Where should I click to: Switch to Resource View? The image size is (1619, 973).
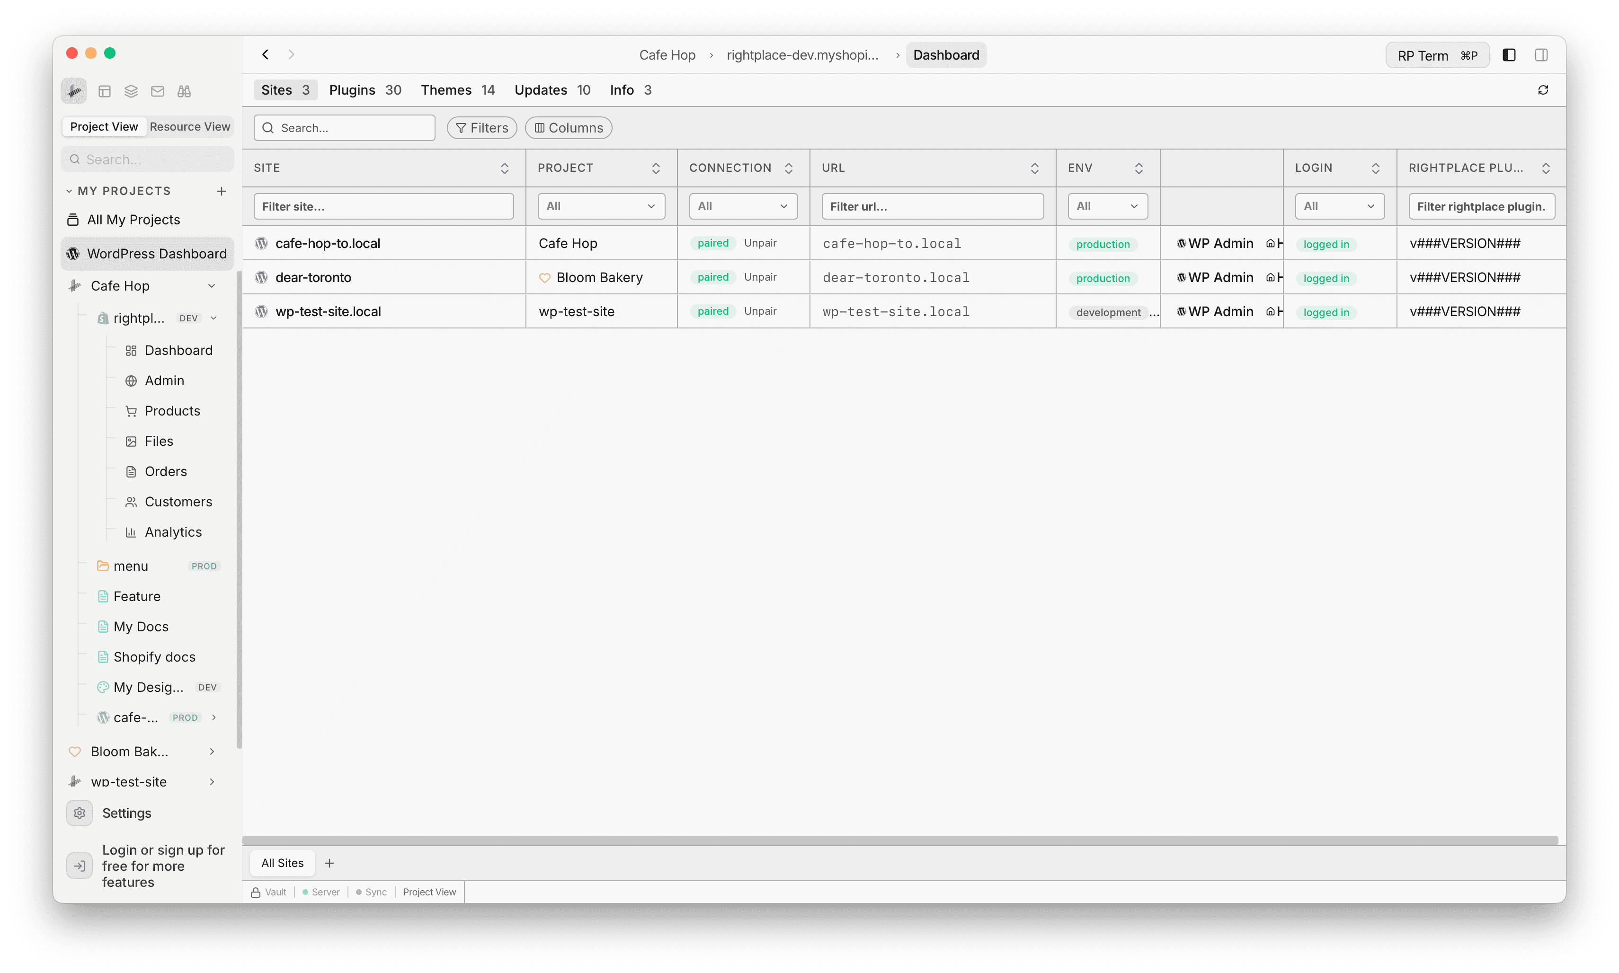tap(189, 126)
